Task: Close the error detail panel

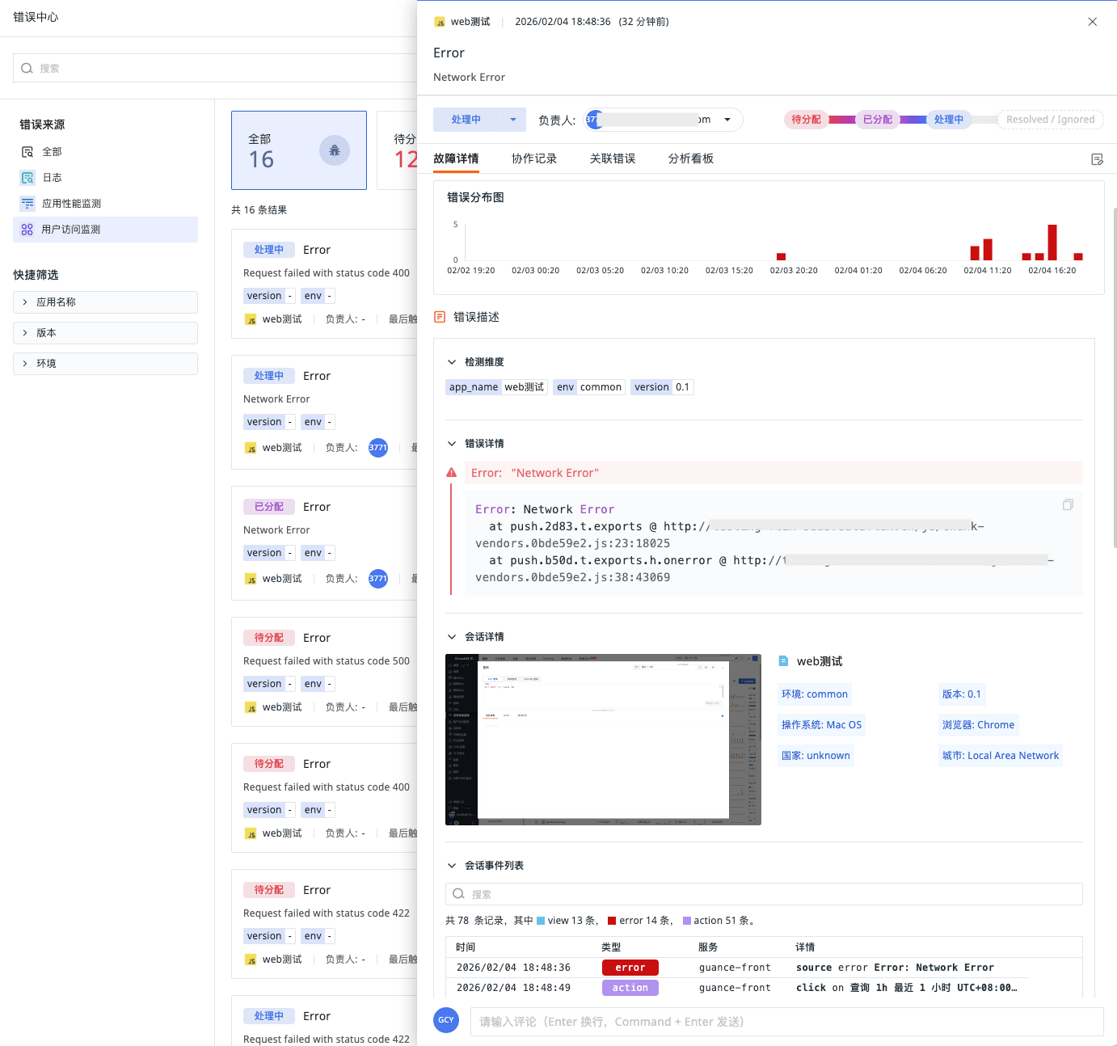Action: pos(1092,22)
